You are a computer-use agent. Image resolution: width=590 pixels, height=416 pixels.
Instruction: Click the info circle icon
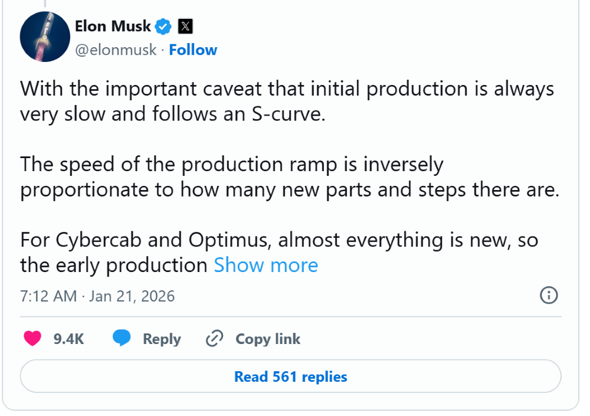(549, 295)
